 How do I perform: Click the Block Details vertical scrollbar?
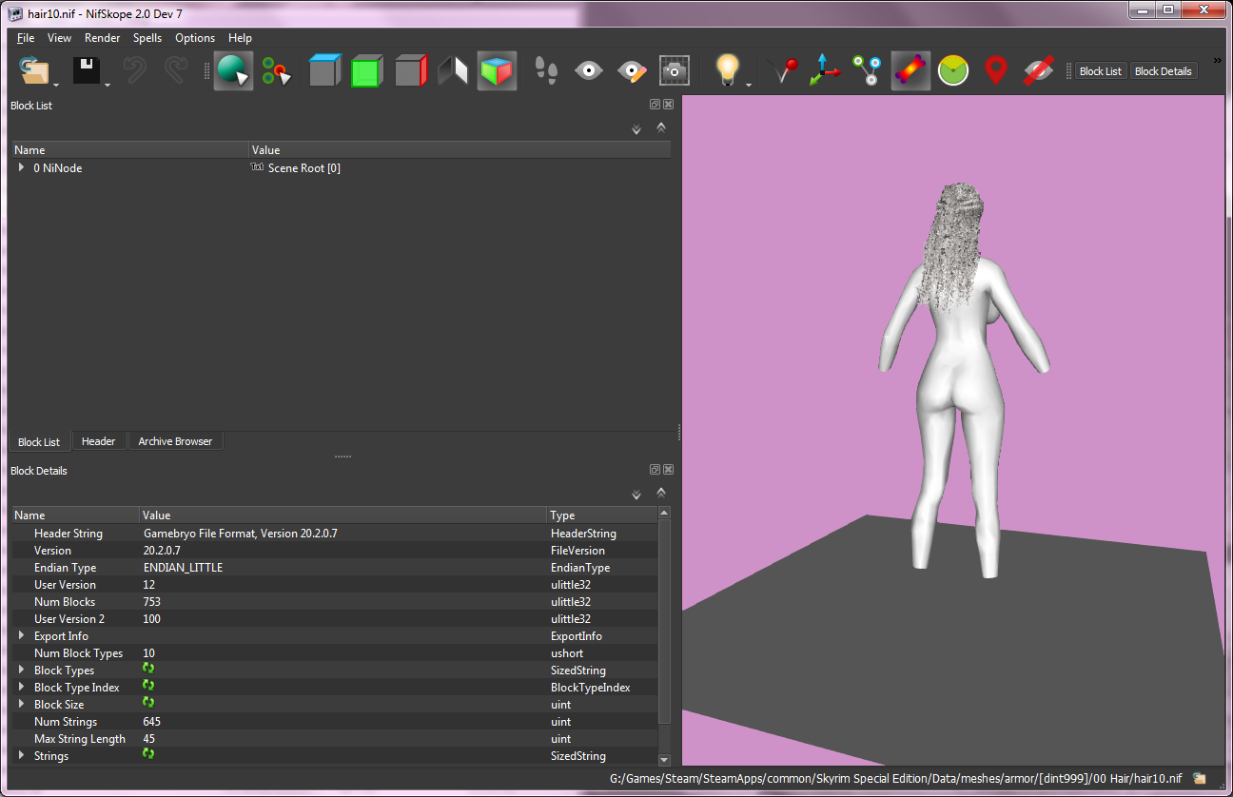(x=664, y=635)
